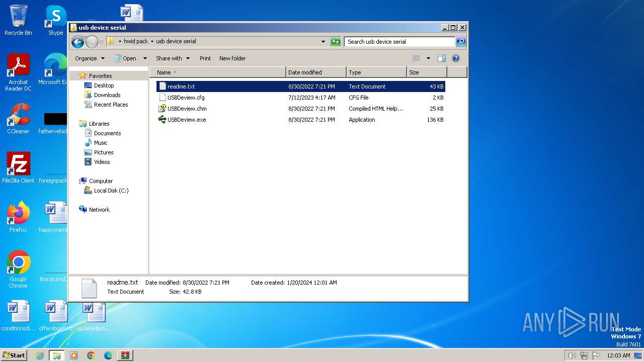Expand the Open button dropdown arrow
644x362 pixels.
click(x=145, y=58)
